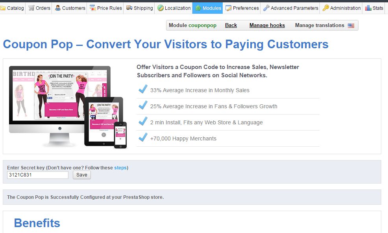
Task: Go Back from couponpop module
Action: point(231,25)
